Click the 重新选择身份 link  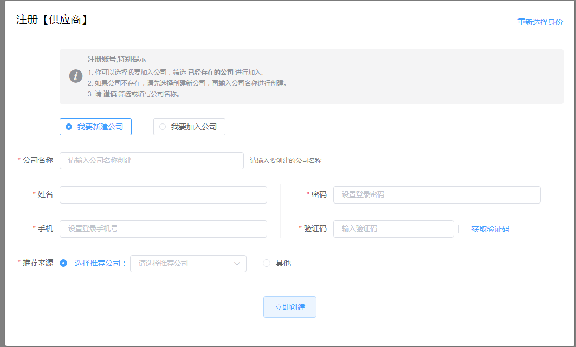pos(540,22)
